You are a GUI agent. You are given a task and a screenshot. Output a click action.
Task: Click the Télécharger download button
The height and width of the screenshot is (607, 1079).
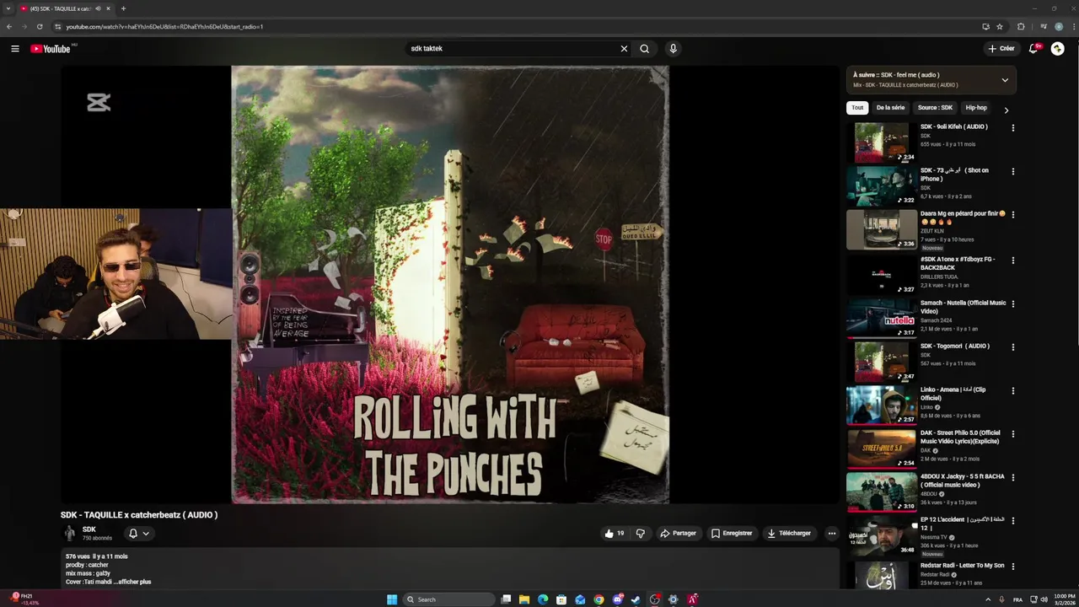point(789,533)
